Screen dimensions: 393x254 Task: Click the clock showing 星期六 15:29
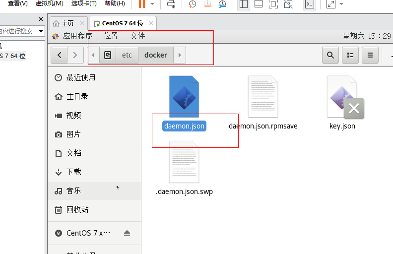366,36
